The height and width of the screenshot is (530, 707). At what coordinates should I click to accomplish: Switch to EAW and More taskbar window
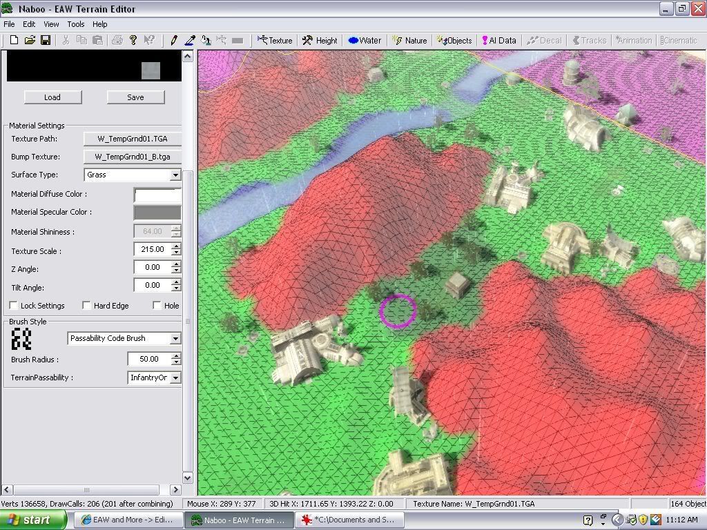click(128, 520)
